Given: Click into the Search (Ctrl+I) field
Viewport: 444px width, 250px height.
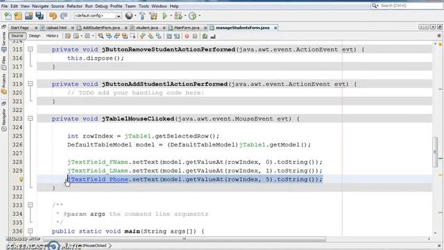Looking at the screenshot, I should (x=407, y=6).
